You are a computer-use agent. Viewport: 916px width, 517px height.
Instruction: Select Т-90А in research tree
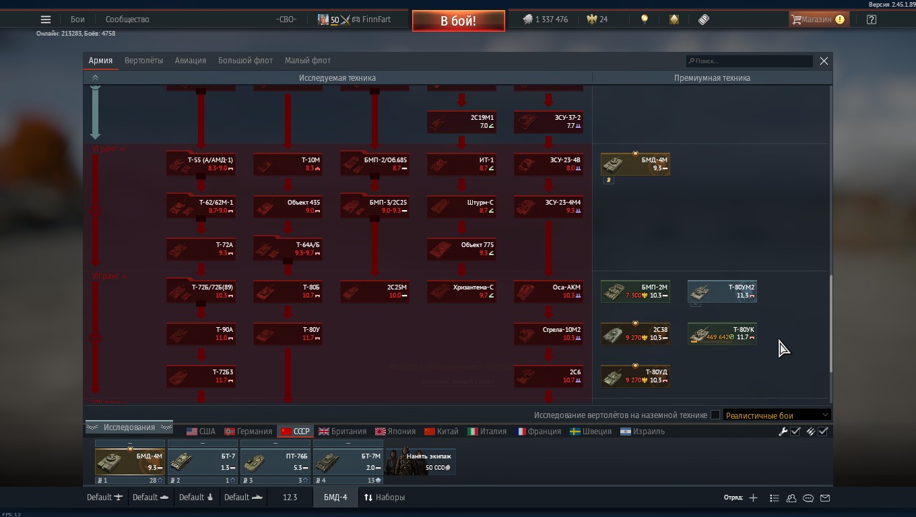(201, 334)
